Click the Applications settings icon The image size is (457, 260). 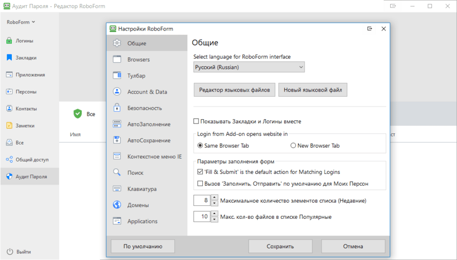coord(117,221)
